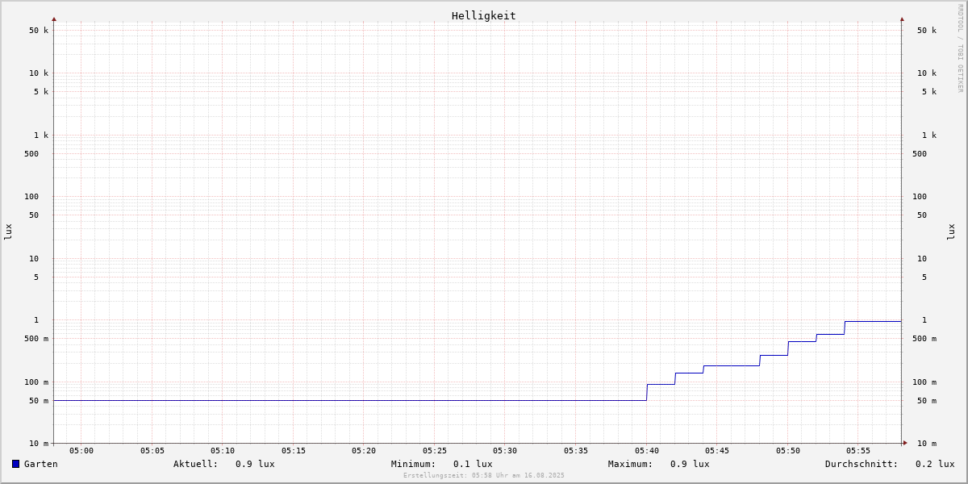Image resolution: width=968 pixels, height=484 pixels.
Task: Click the blue line plateau near 1 lux
Action: (x=873, y=322)
